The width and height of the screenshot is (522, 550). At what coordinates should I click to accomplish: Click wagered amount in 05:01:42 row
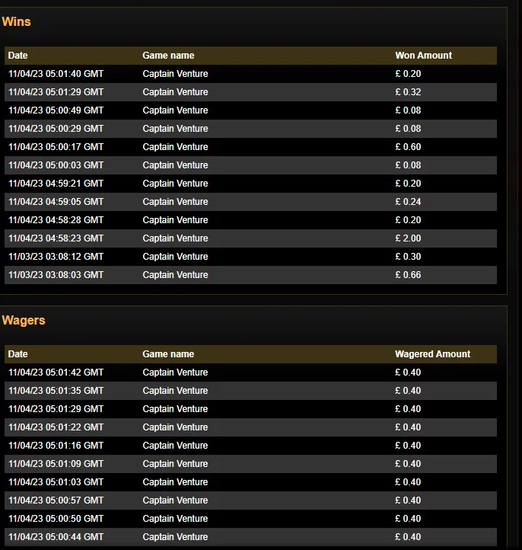(x=408, y=373)
